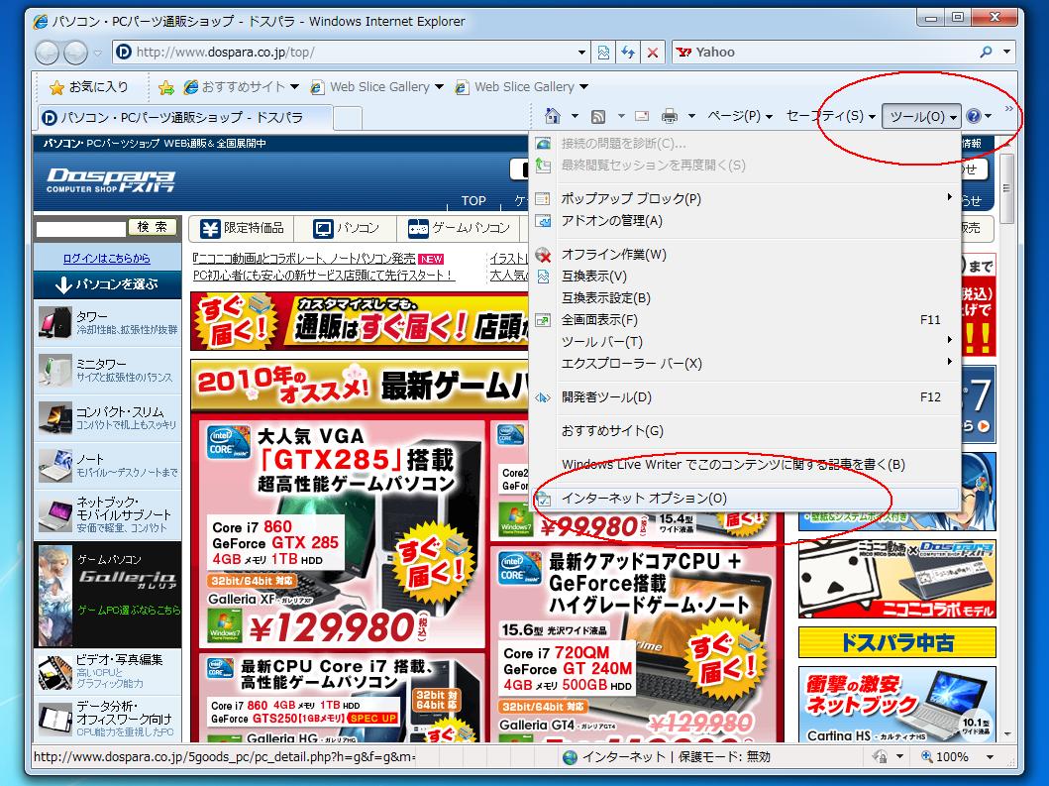The width and height of the screenshot is (1049, 786).
Task: Select おすすめサイト(G) menu item
Action: tap(745, 430)
